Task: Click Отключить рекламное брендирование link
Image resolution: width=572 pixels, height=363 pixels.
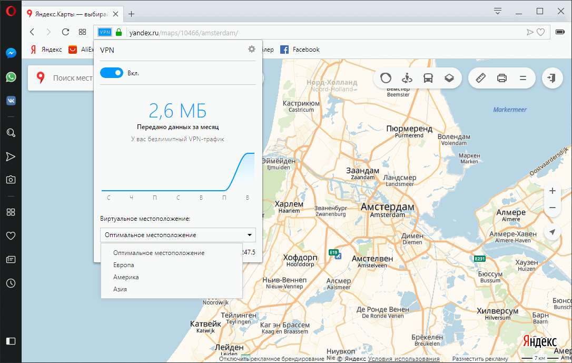Action: [271, 359]
